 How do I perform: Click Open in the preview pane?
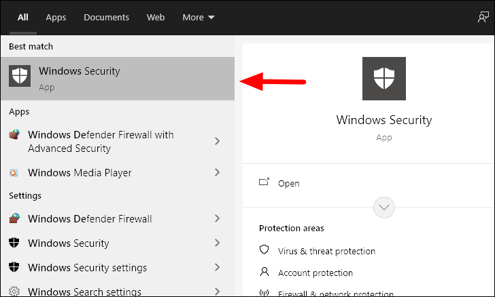288,183
